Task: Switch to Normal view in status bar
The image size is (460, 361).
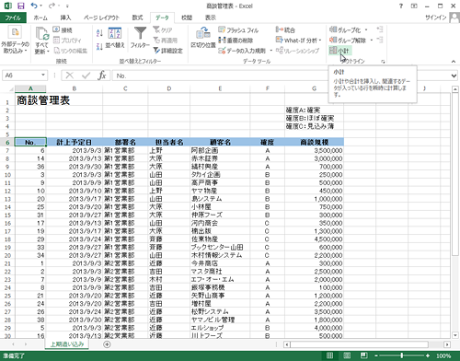Action: click(329, 355)
